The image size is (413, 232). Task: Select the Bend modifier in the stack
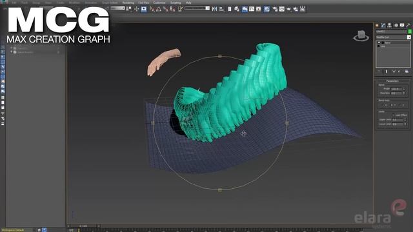[x=388, y=43]
